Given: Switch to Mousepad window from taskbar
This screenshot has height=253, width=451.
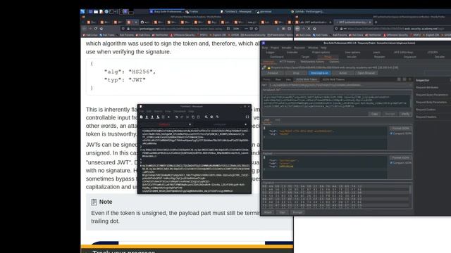Looking at the screenshot, I should point(236,11).
